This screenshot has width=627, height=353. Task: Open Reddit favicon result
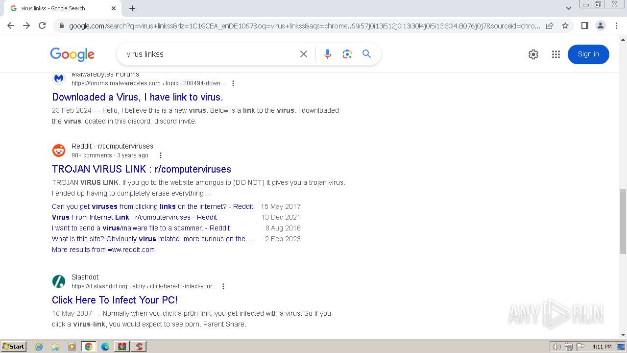pyautogui.click(x=59, y=151)
